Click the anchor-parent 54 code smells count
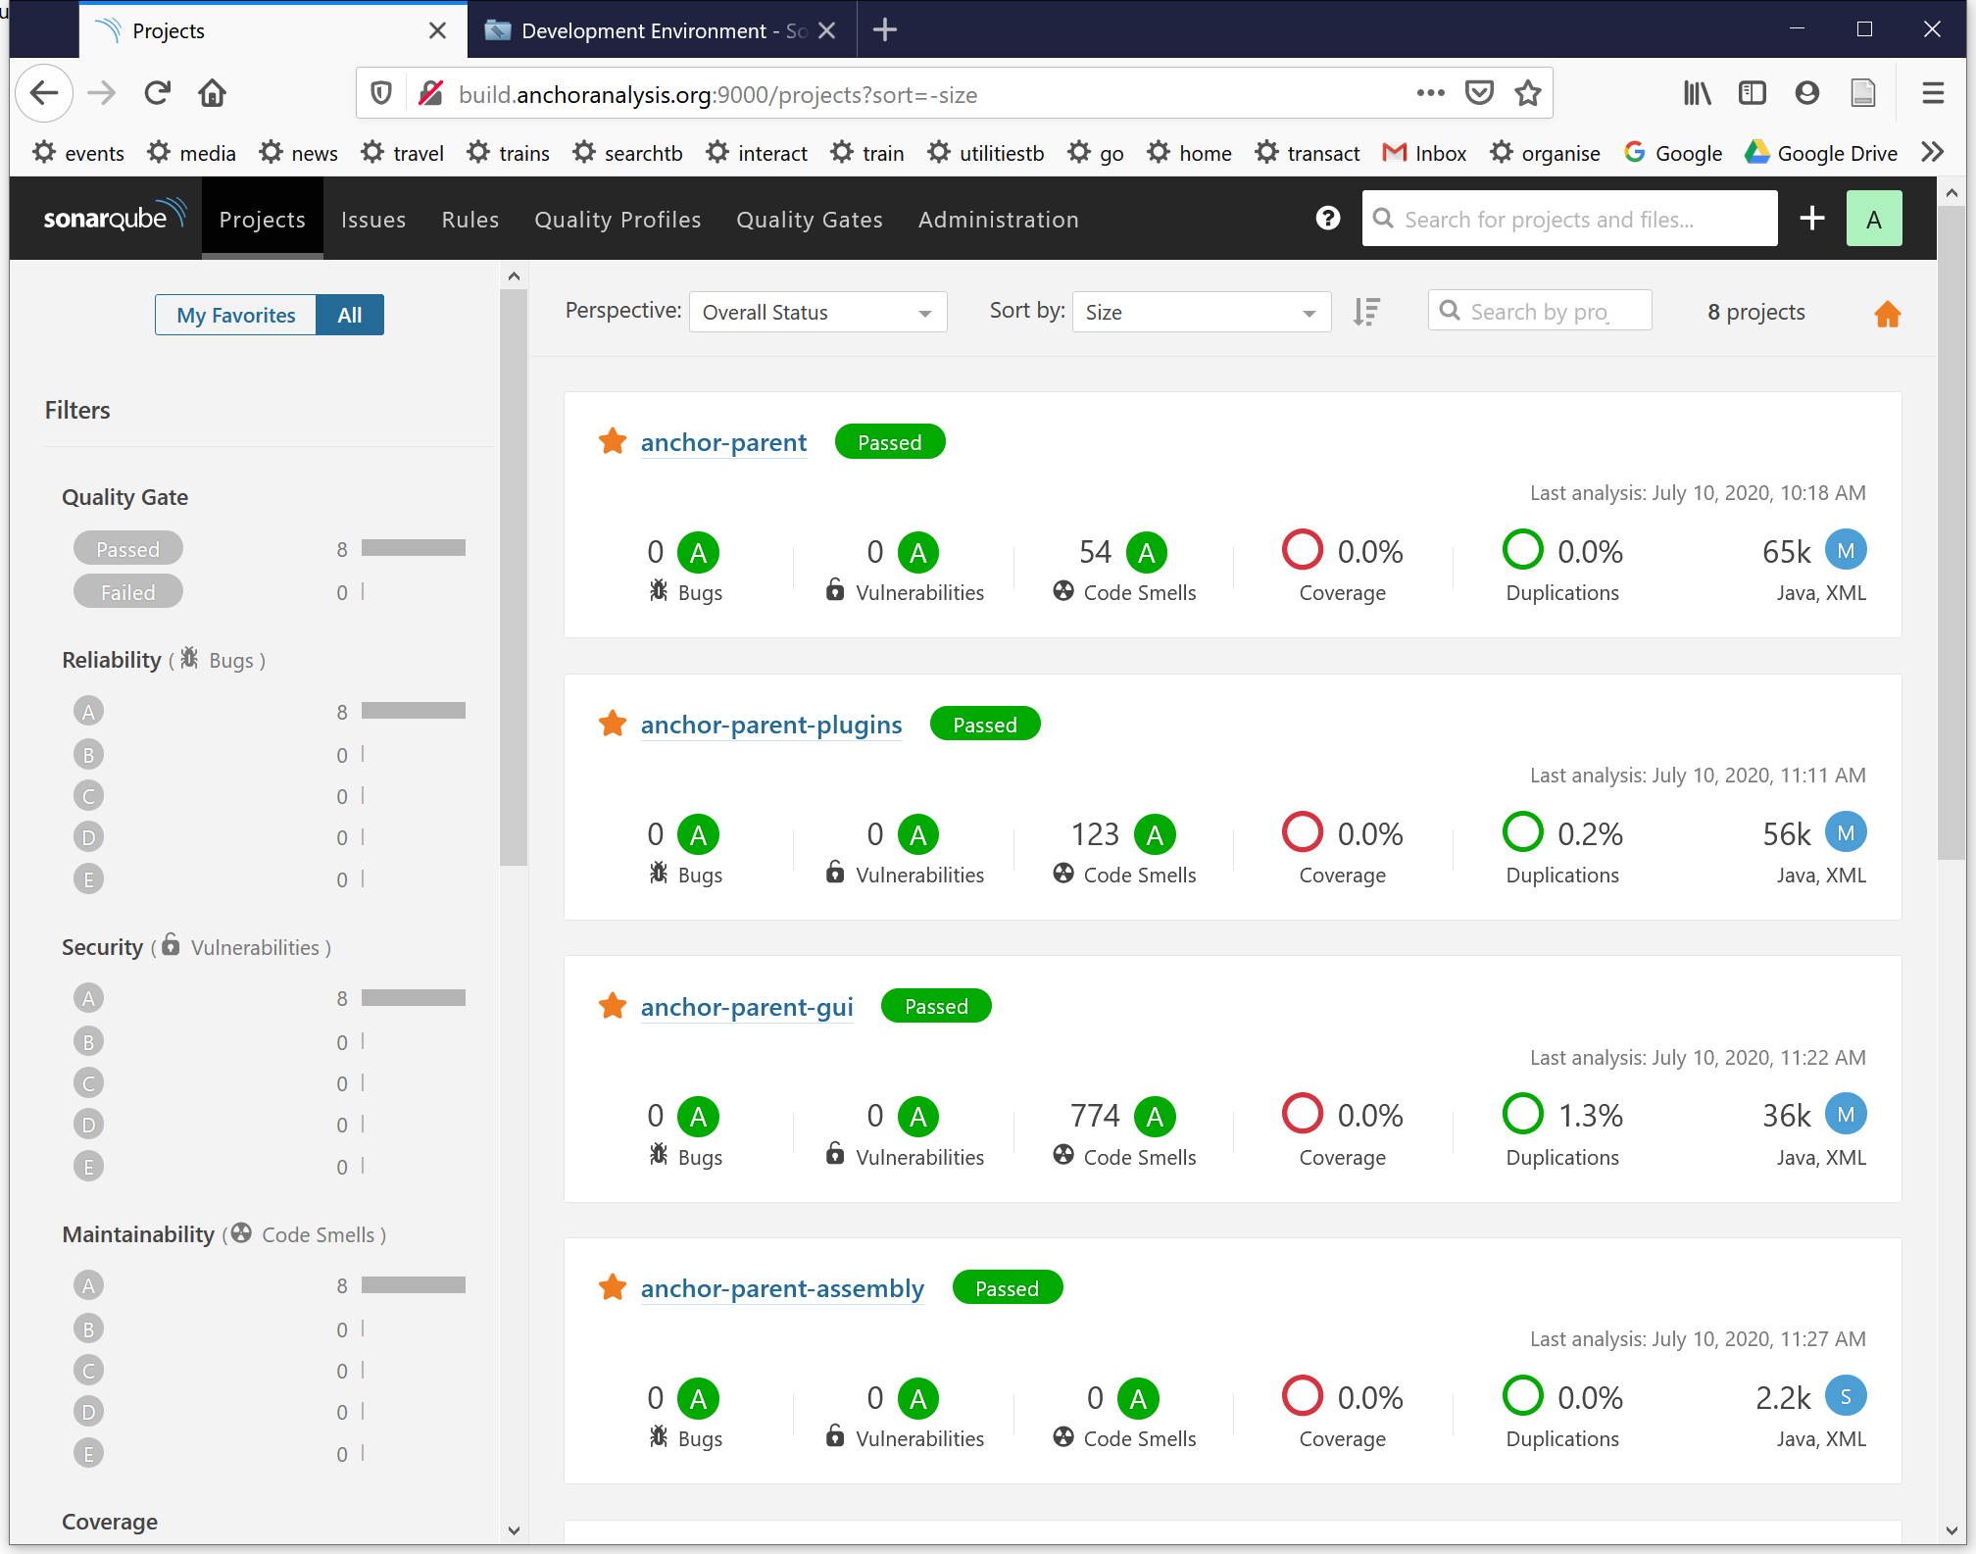1976x1554 pixels. [x=1095, y=552]
